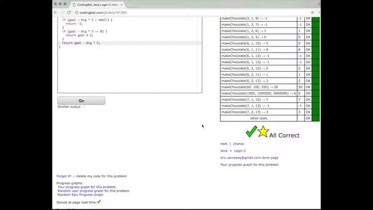Open Your progress graph under Progress graphs
Viewport: 373px width, 210px height.
pos(73,187)
